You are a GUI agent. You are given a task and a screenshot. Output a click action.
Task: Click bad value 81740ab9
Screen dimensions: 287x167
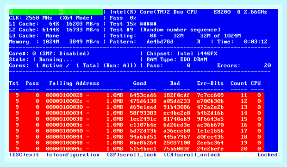point(177,119)
